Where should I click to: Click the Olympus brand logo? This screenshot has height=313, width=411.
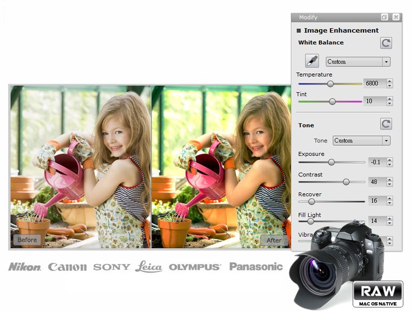click(x=195, y=267)
